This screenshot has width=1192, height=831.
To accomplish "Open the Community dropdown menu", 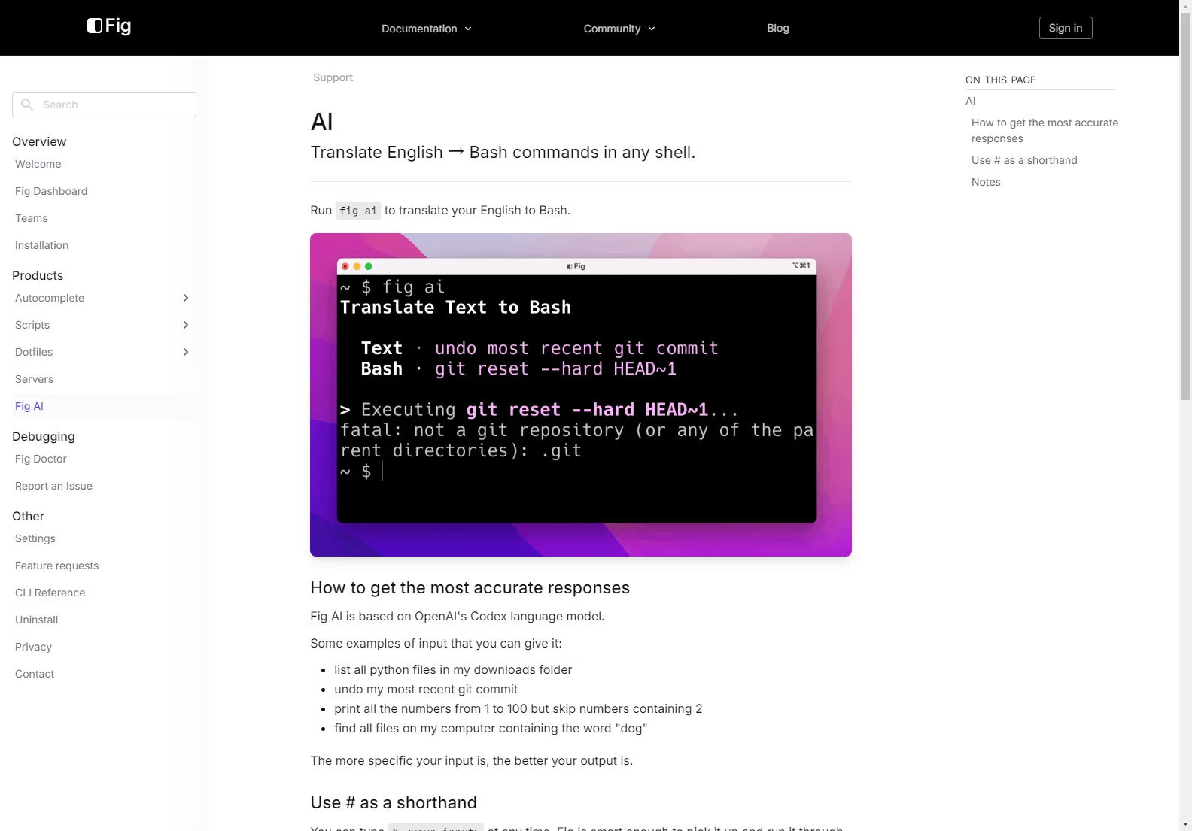I will click(619, 29).
